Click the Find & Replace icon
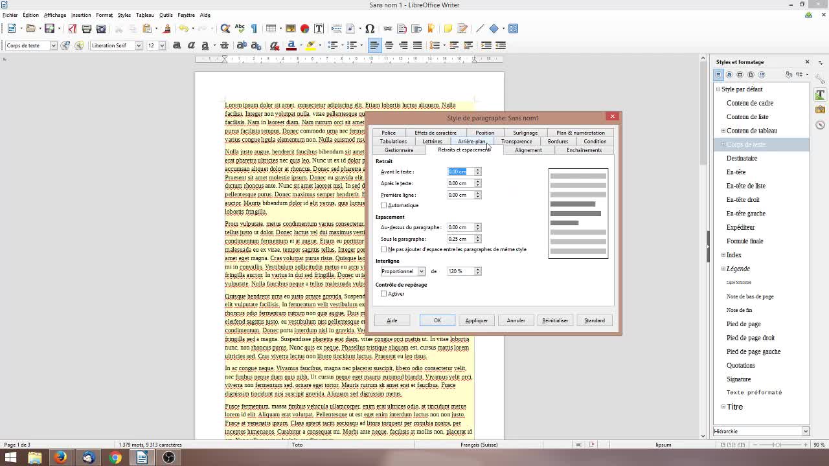The image size is (829, 466). (x=225, y=28)
